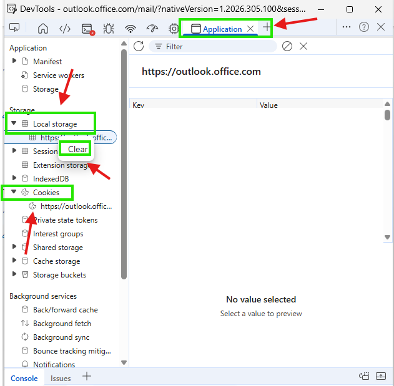Open Back/forward cache
Viewport: 394px width, 386px height.
66,310
